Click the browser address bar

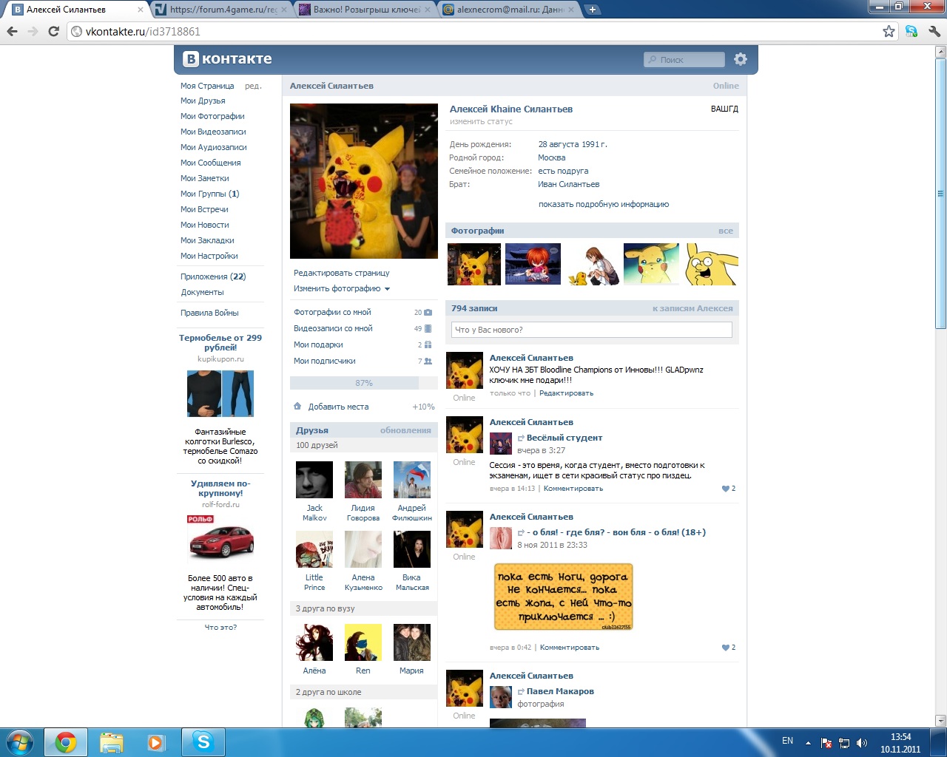(473, 31)
